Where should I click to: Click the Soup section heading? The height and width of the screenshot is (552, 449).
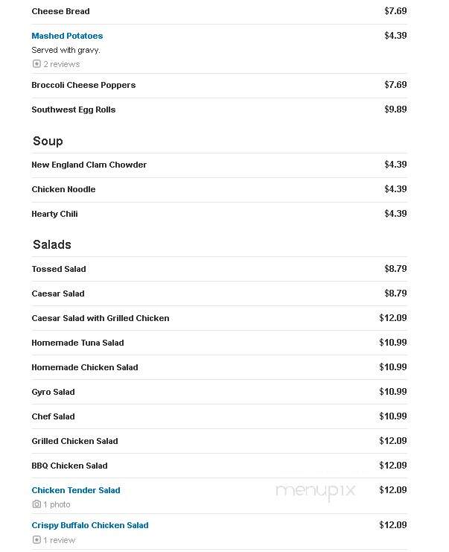(48, 141)
